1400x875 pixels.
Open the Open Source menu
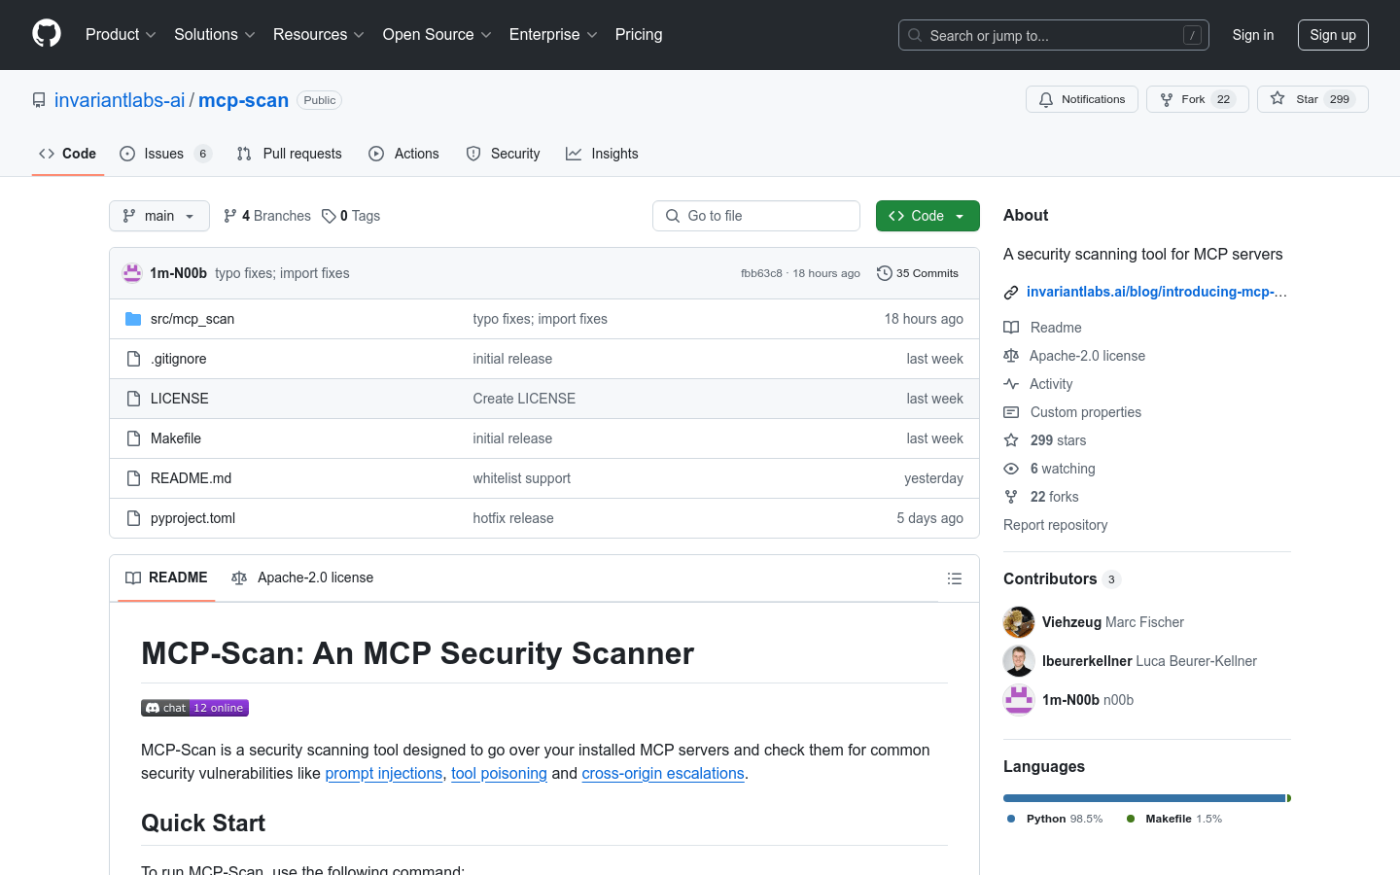tap(437, 34)
